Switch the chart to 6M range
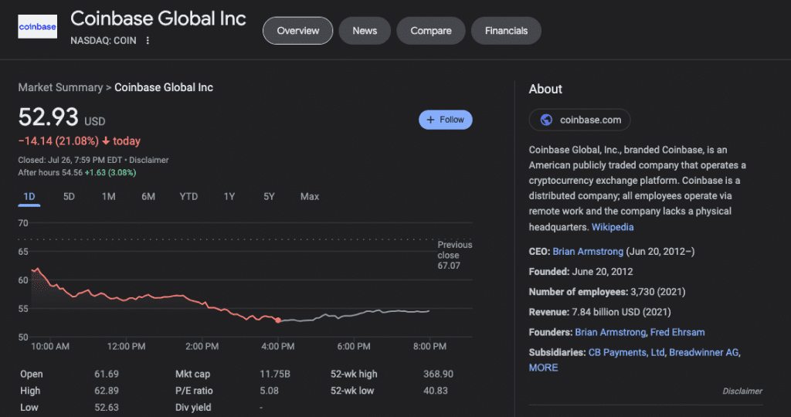The image size is (791, 417). click(148, 197)
